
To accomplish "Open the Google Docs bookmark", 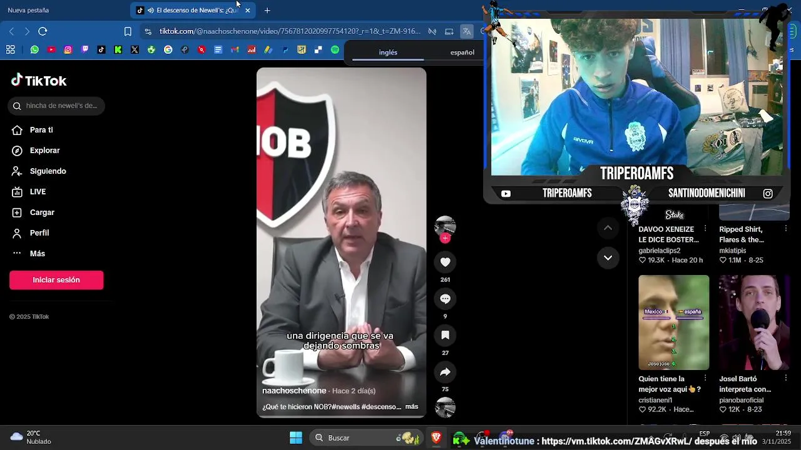I will click(218, 49).
